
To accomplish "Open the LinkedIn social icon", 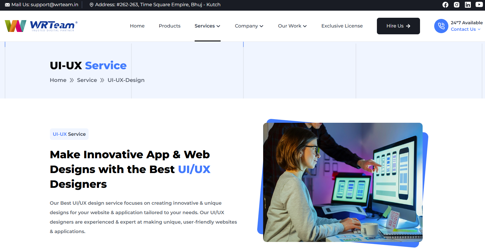I will pos(468,5).
